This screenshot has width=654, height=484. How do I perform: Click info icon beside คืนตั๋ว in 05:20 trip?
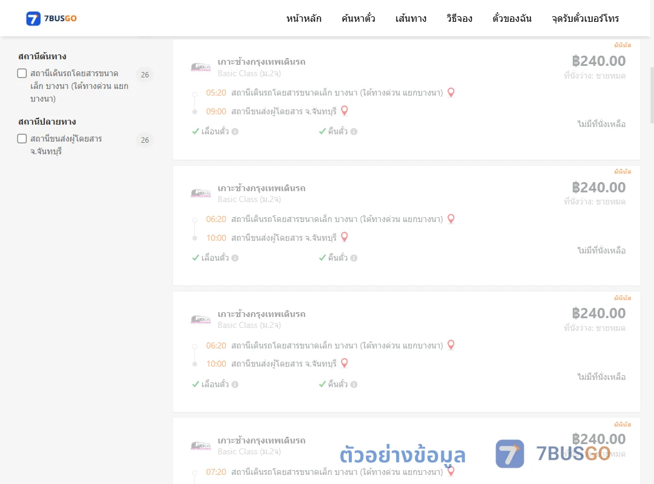click(354, 132)
